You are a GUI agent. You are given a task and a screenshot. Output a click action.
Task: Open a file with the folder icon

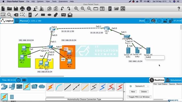[x=9, y=9]
